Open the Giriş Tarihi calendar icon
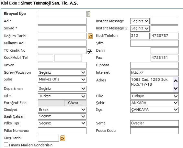The width and height of the screenshot is (183, 148). [63, 138]
